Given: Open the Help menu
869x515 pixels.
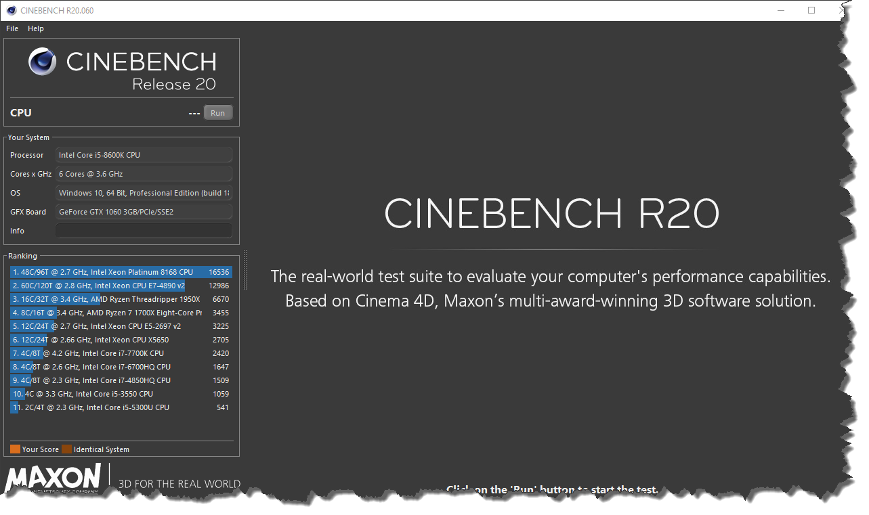Looking at the screenshot, I should pyautogui.click(x=35, y=28).
